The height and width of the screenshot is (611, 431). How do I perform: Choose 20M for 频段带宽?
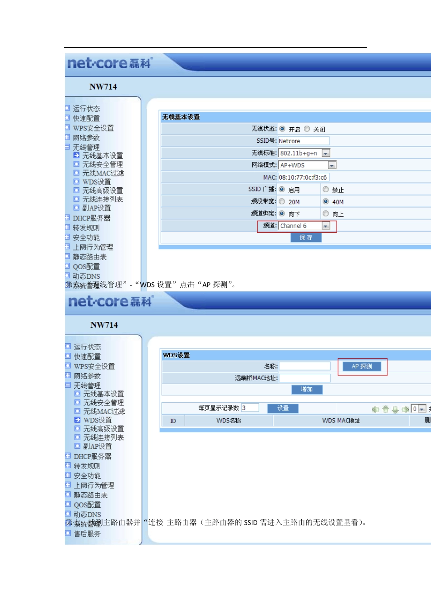pyautogui.click(x=282, y=201)
